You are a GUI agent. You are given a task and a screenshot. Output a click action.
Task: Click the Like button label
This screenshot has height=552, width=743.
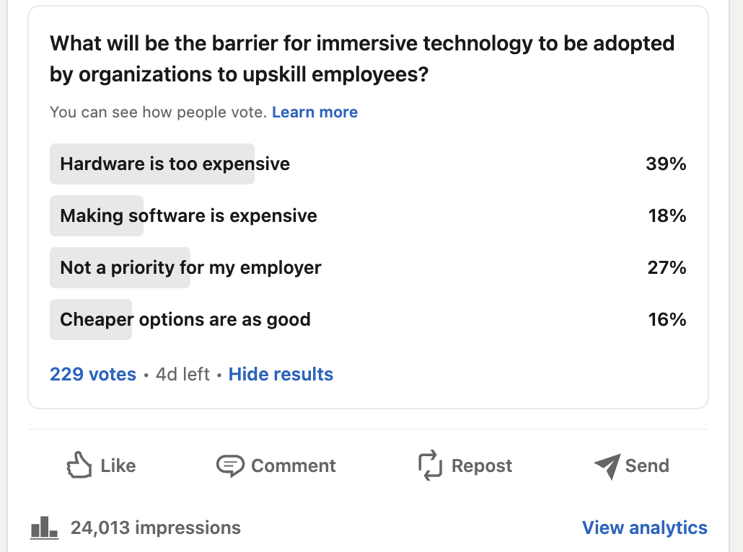(x=118, y=466)
